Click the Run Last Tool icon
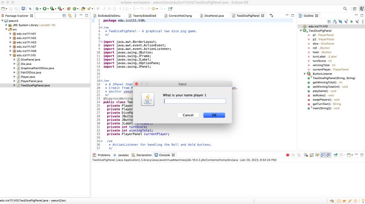The height and width of the screenshot is (204, 365). [x=60, y=9]
